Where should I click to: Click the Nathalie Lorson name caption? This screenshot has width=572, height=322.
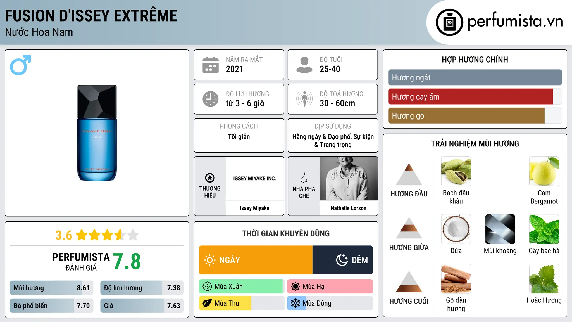[x=349, y=208]
